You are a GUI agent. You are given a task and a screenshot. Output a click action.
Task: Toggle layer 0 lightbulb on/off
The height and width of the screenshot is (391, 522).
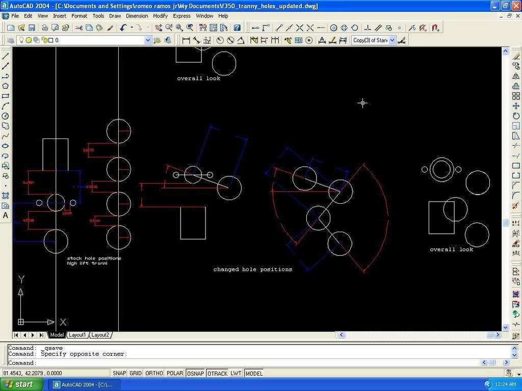(21, 40)
